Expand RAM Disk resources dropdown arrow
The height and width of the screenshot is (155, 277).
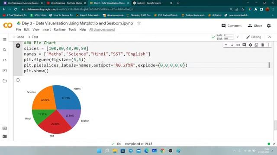pyautogui.click(x=238, y=37)
